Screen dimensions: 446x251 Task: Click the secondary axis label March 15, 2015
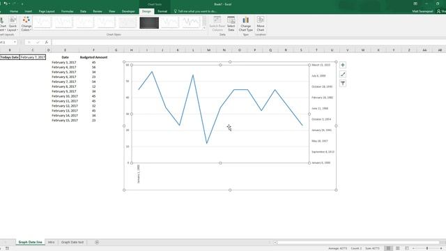[321, 65]
